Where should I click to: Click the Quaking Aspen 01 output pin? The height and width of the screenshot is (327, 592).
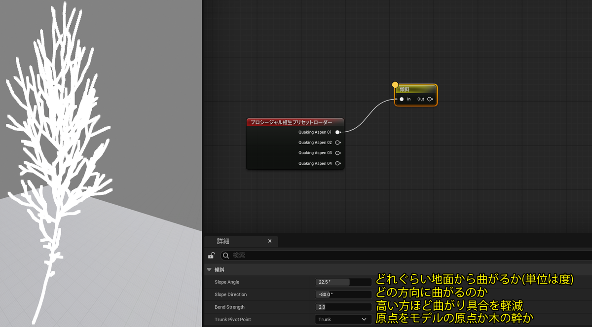tap(338, 132)
